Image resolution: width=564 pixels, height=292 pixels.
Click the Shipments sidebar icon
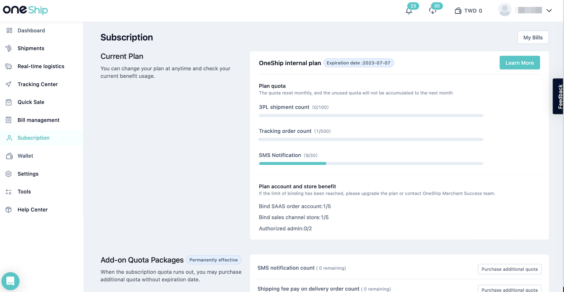point(9,49)
